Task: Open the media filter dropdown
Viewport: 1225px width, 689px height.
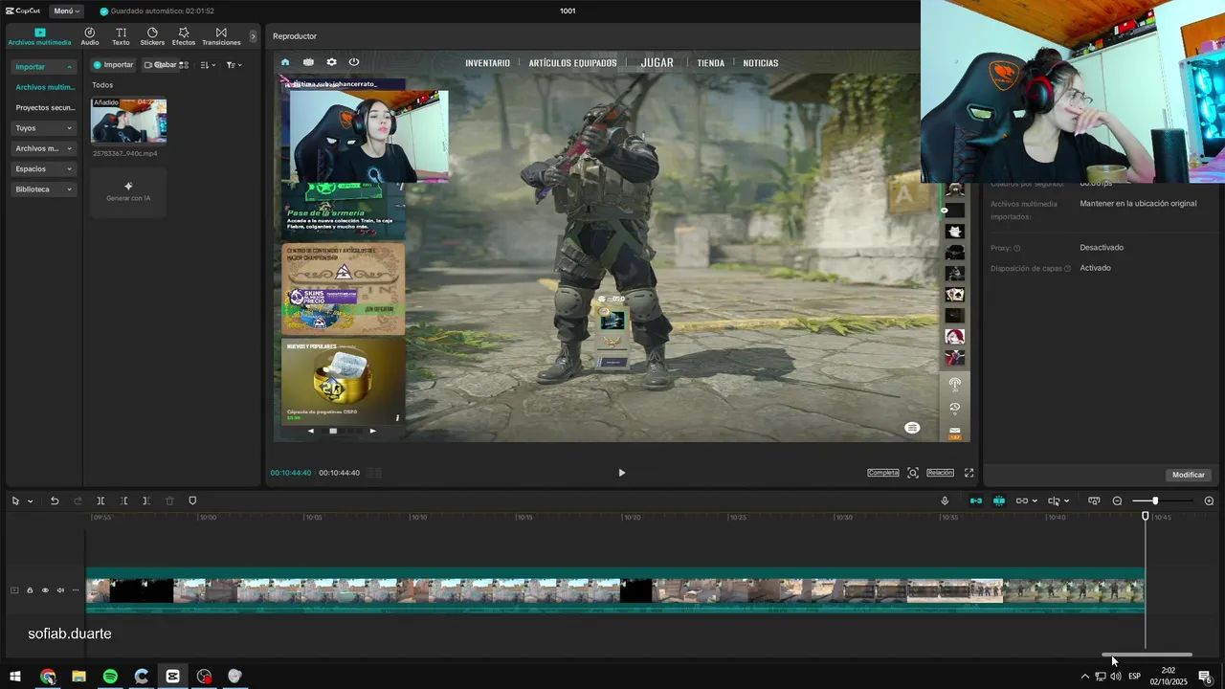Action: (x=234, y=65)
